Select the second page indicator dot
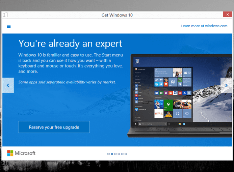The width and height of the screenshot is (234, 172). 112,154
